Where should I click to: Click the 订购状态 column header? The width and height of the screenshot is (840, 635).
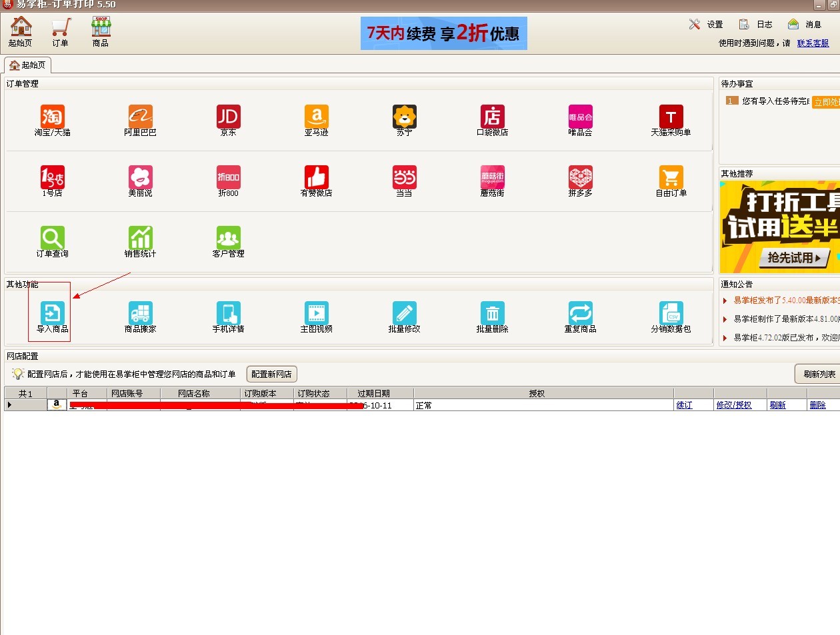[320, 394]
